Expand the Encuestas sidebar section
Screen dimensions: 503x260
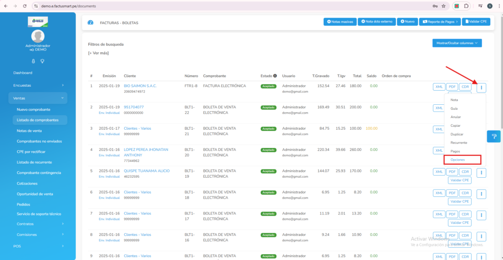(x=38, y=85)
